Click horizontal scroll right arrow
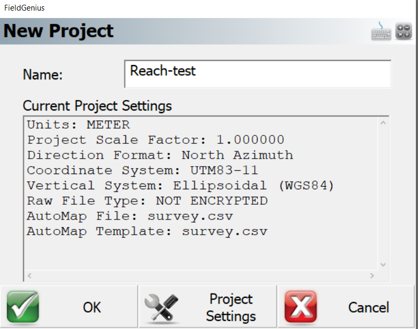Image resolution: width=418 pixels, height=329 pixels. coord(372,276)
